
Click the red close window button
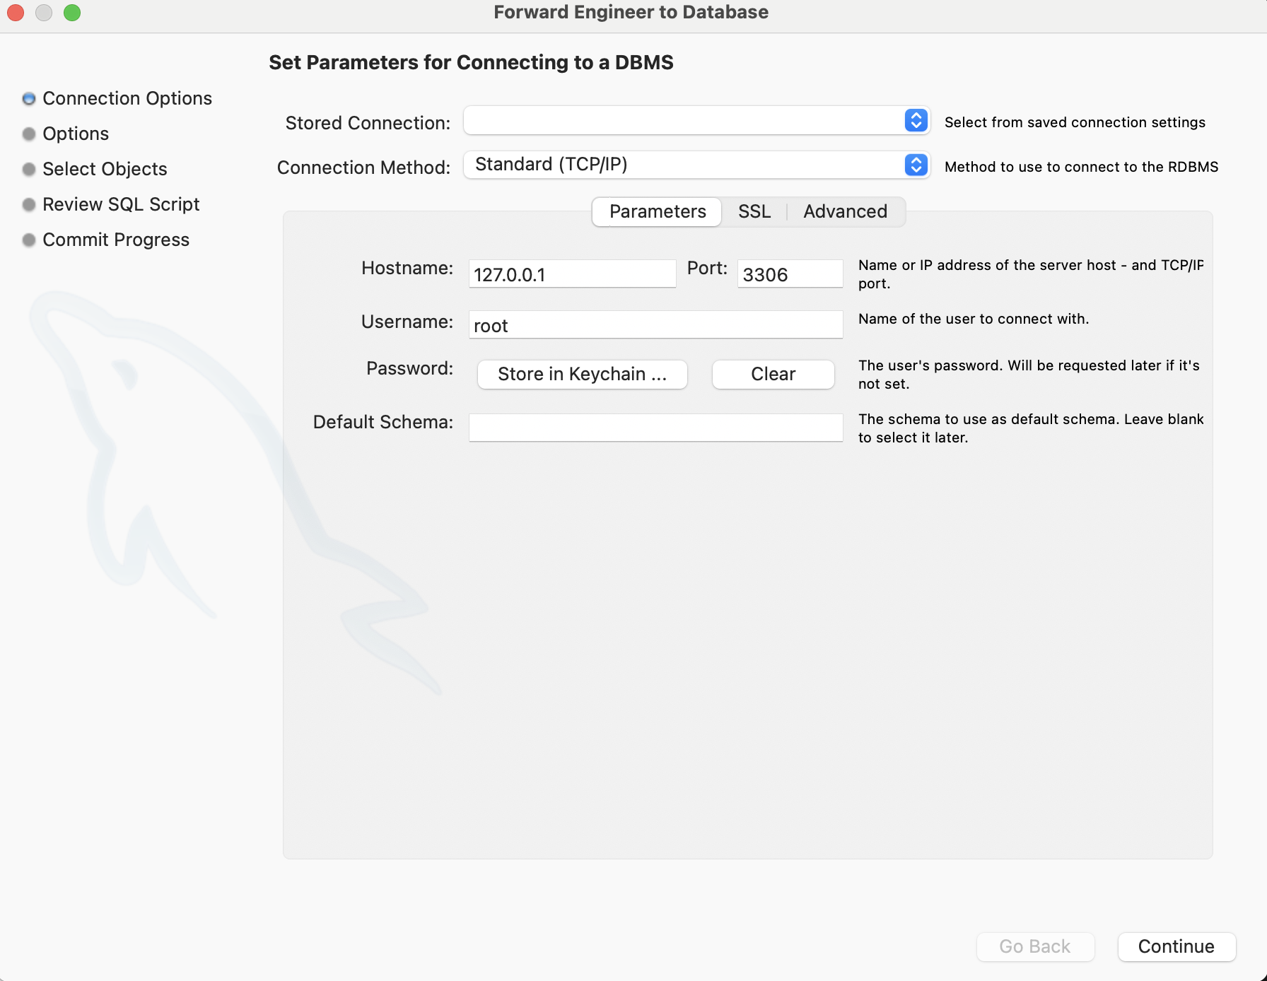click(x=16, y=13)
